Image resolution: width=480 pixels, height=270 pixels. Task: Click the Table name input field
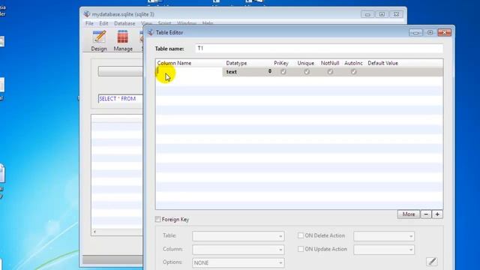point(319,48)
